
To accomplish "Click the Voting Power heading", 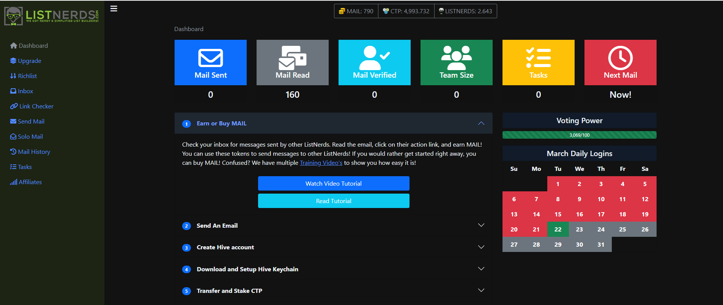I will (580, 120).
